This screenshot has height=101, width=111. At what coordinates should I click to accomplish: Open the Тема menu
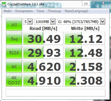40,11
